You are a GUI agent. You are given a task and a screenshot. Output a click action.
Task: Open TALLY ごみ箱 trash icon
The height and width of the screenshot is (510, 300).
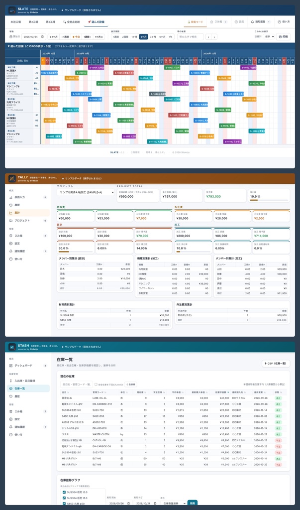coord(11,236)
